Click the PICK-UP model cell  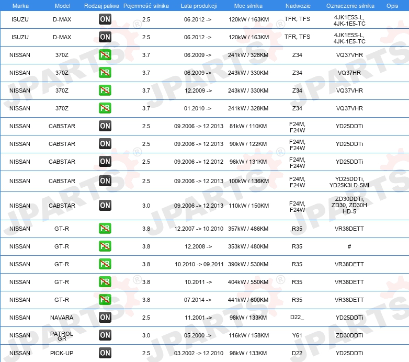[62, 353]
